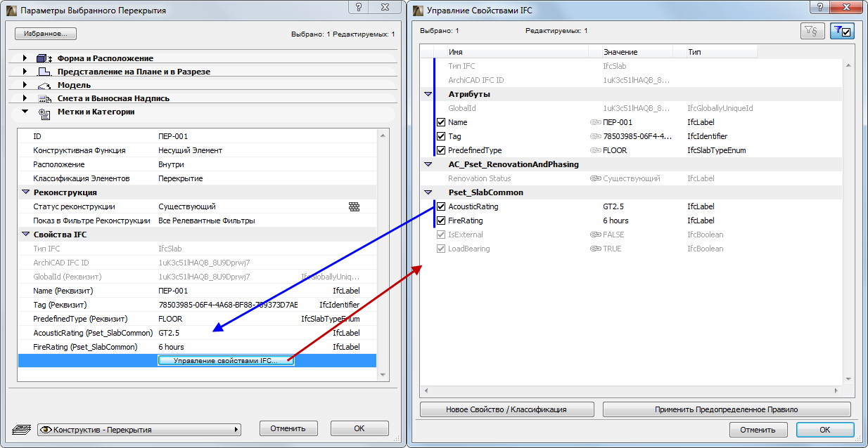Expand the Форма и Расположение section
Screen dimensions: 868x448
pos(25,58)
